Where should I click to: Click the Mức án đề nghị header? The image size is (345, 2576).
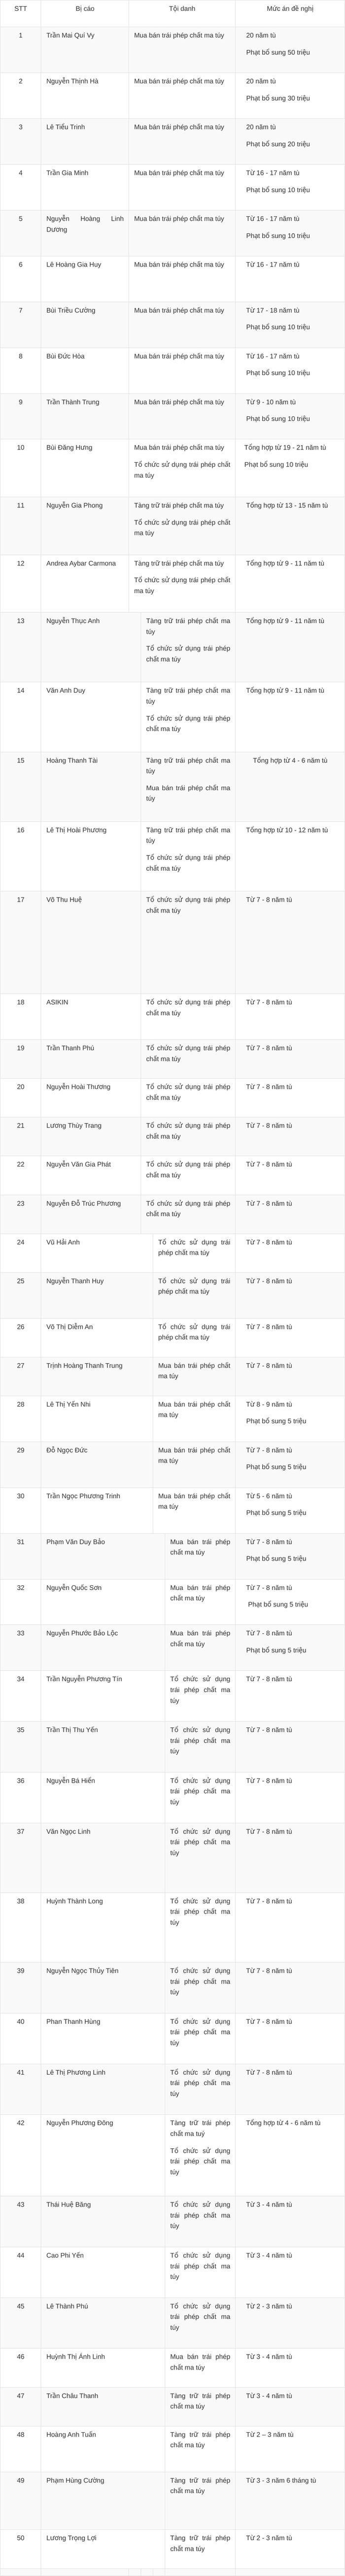(289, 9)
